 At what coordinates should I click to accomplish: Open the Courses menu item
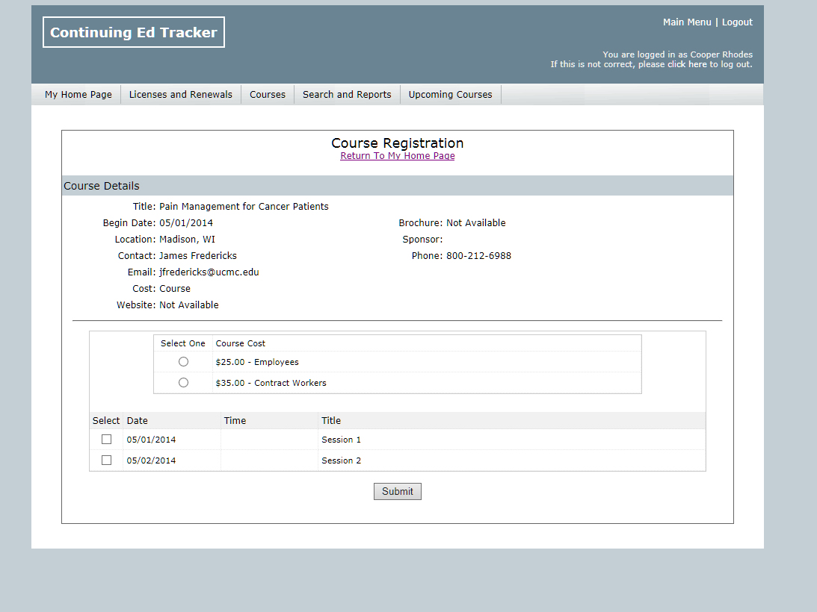tap(268, 95)
